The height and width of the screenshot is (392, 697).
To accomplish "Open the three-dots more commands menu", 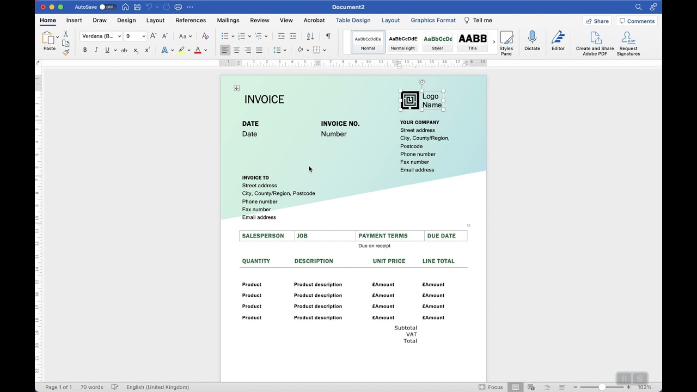I will (190, 7).
